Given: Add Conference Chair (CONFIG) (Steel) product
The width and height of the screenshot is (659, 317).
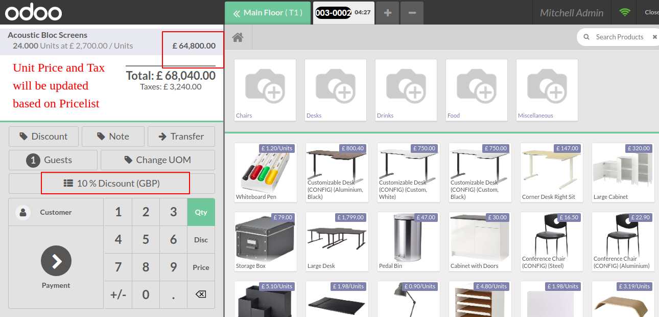Looking at the screenshot, I should (551, 241).
